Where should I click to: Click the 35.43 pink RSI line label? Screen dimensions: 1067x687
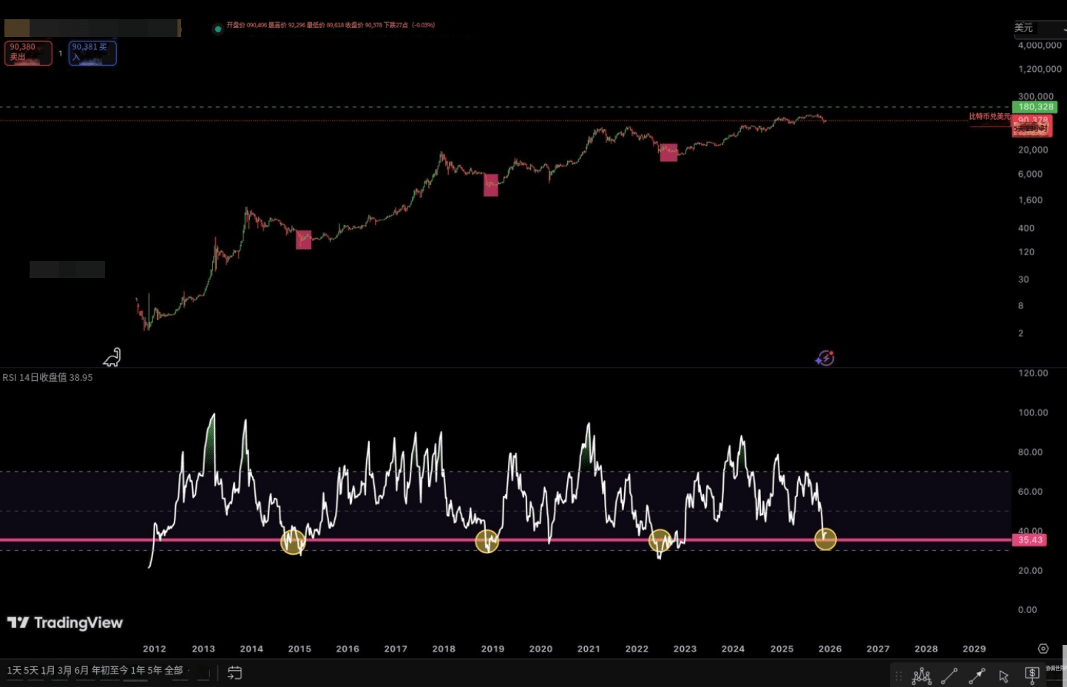(x=1030, y=540)
